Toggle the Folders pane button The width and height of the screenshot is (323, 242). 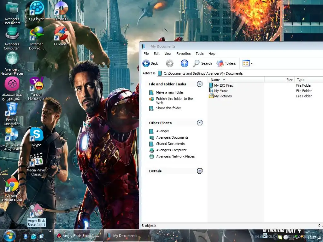pos(226,63)
